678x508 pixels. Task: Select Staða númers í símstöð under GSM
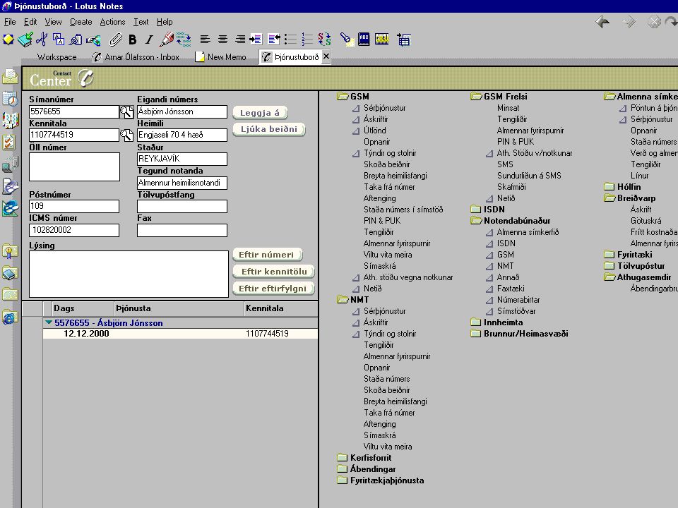[x=403, y=210]
